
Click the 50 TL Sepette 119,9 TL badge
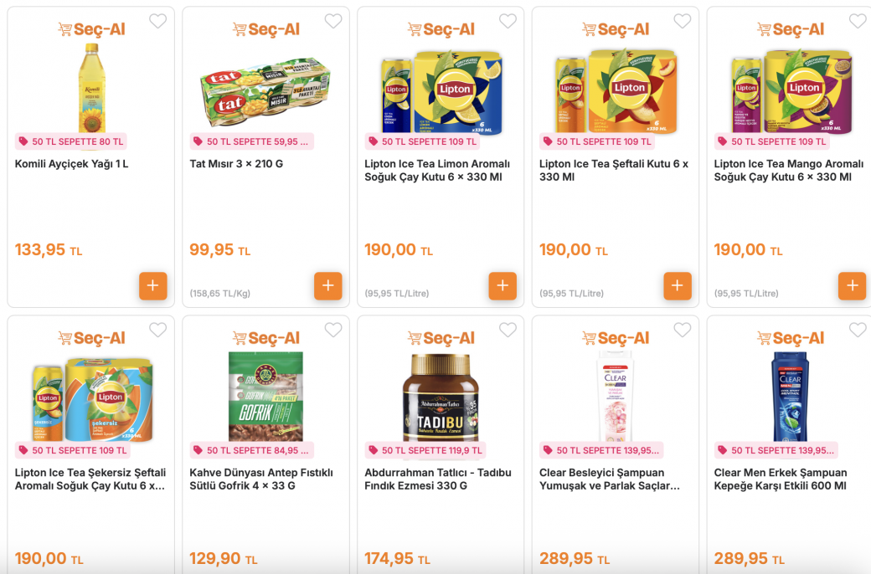[425, 450]
